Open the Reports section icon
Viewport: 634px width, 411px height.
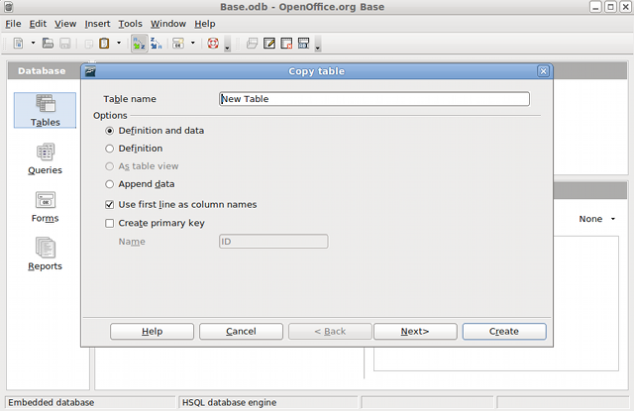tap(46, 254)
